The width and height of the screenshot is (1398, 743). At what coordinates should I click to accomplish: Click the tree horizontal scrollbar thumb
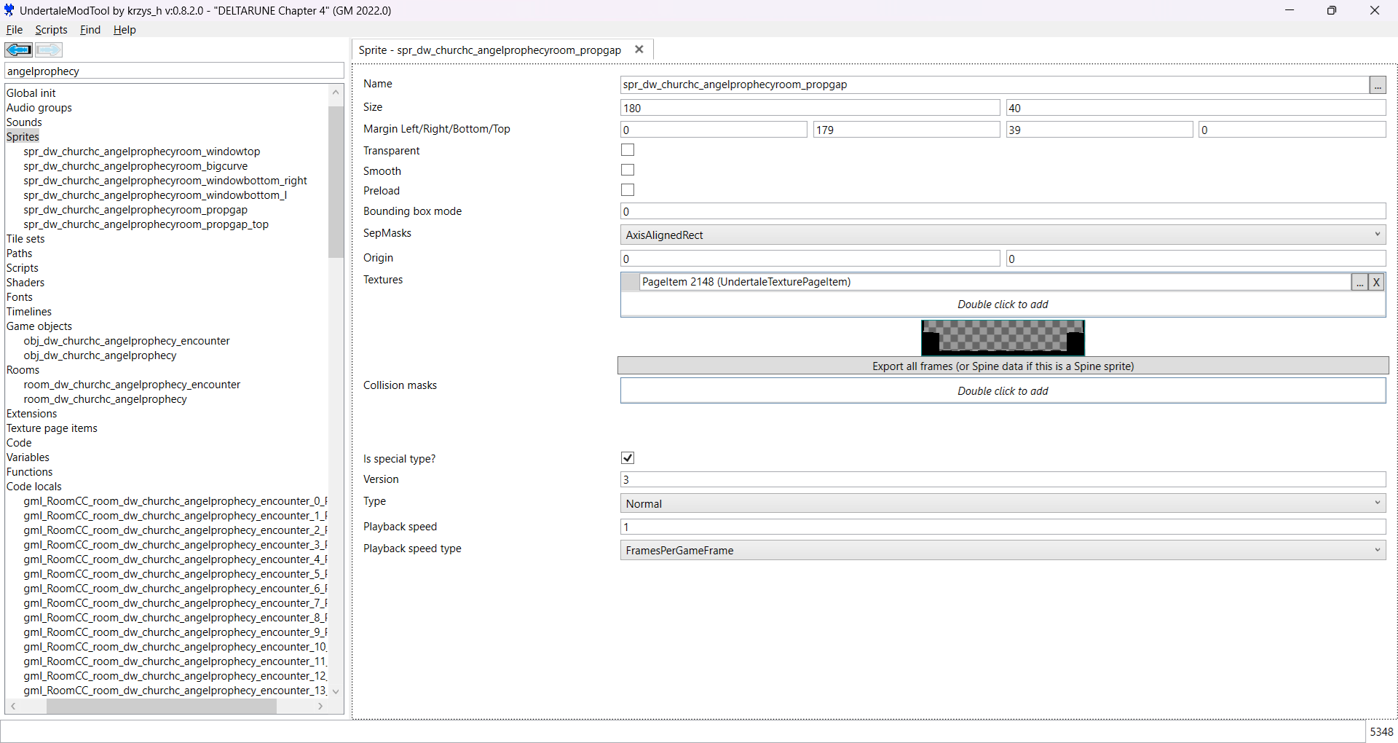(162, 706)
